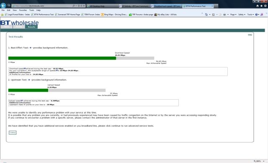The height and width of the screenshot is (163, 268).
Task: Click info icon next to Upstream Test
Action: point(29,80)
